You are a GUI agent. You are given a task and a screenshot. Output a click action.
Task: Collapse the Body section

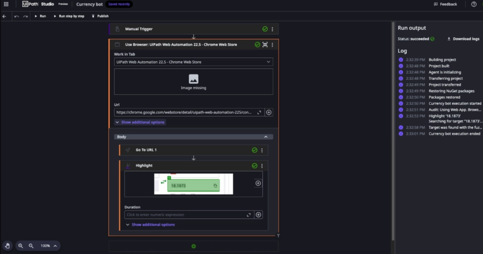[x=266, y=137]
